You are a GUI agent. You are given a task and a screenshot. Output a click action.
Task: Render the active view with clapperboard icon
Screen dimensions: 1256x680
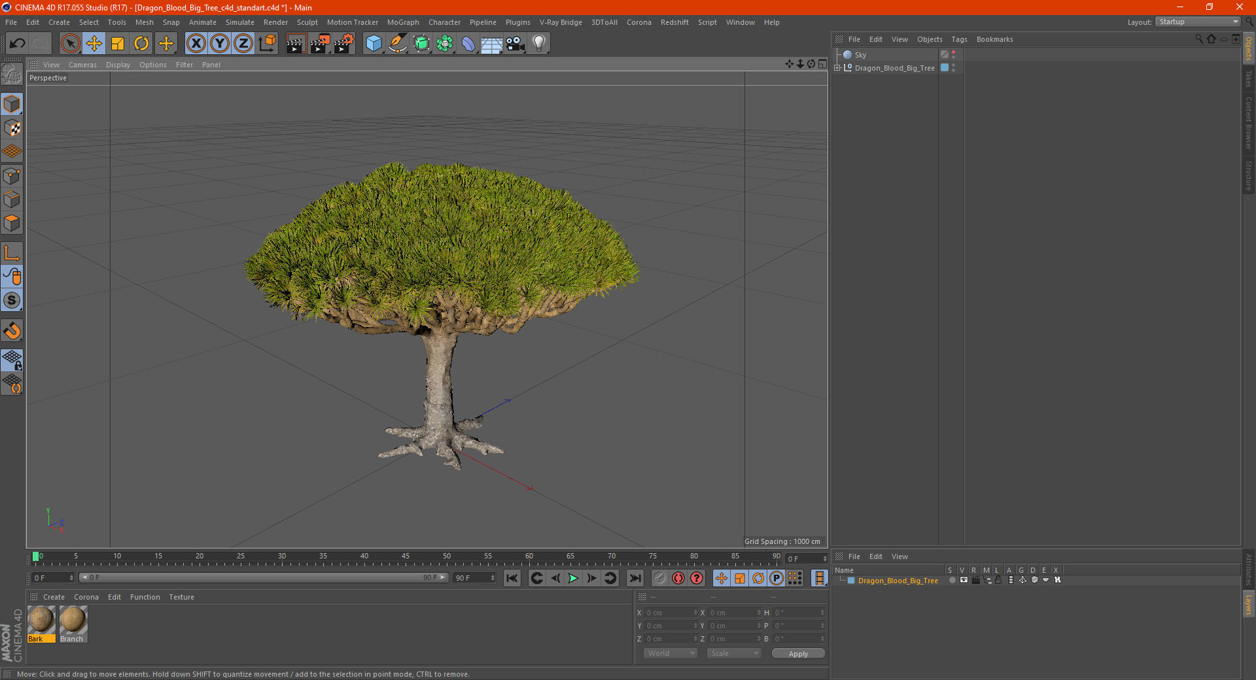[x=296, y=44]
